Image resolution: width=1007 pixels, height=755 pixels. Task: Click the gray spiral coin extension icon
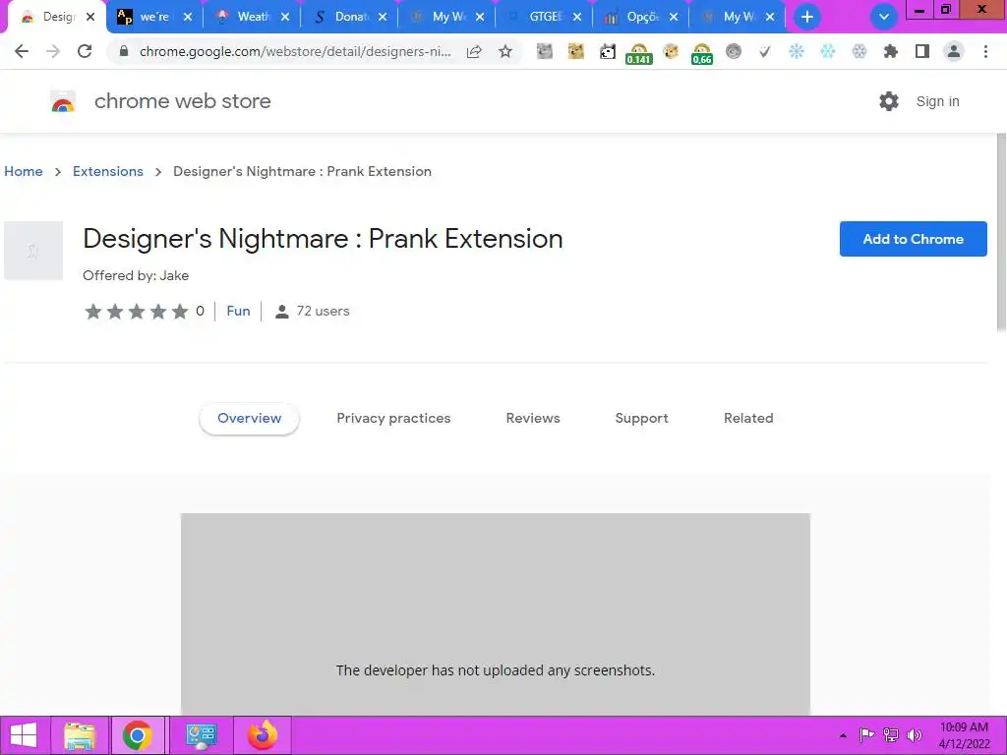coord(734,51)
